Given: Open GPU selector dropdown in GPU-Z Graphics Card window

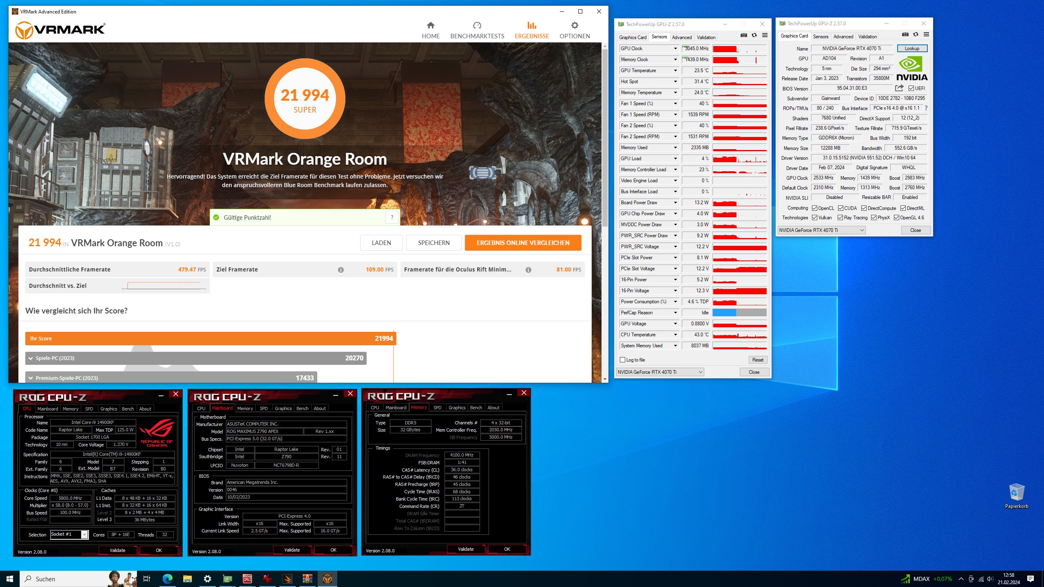Looking at the screenshot, I should (x=821, y=230).
